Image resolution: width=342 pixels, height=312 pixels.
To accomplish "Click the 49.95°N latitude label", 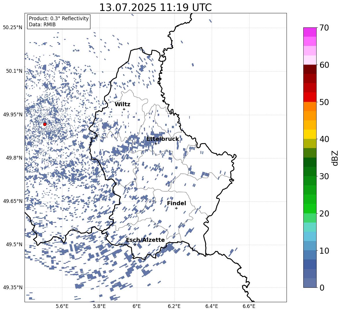I will coord(13,114).
